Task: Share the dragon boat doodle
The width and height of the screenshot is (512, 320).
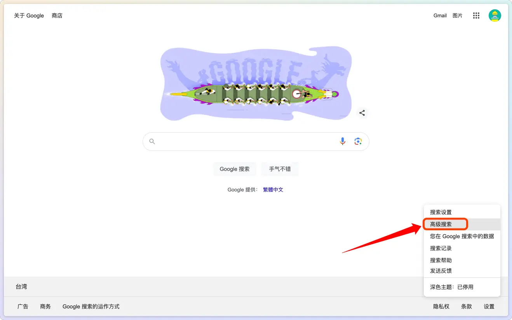Action: [x=362, y=113]
